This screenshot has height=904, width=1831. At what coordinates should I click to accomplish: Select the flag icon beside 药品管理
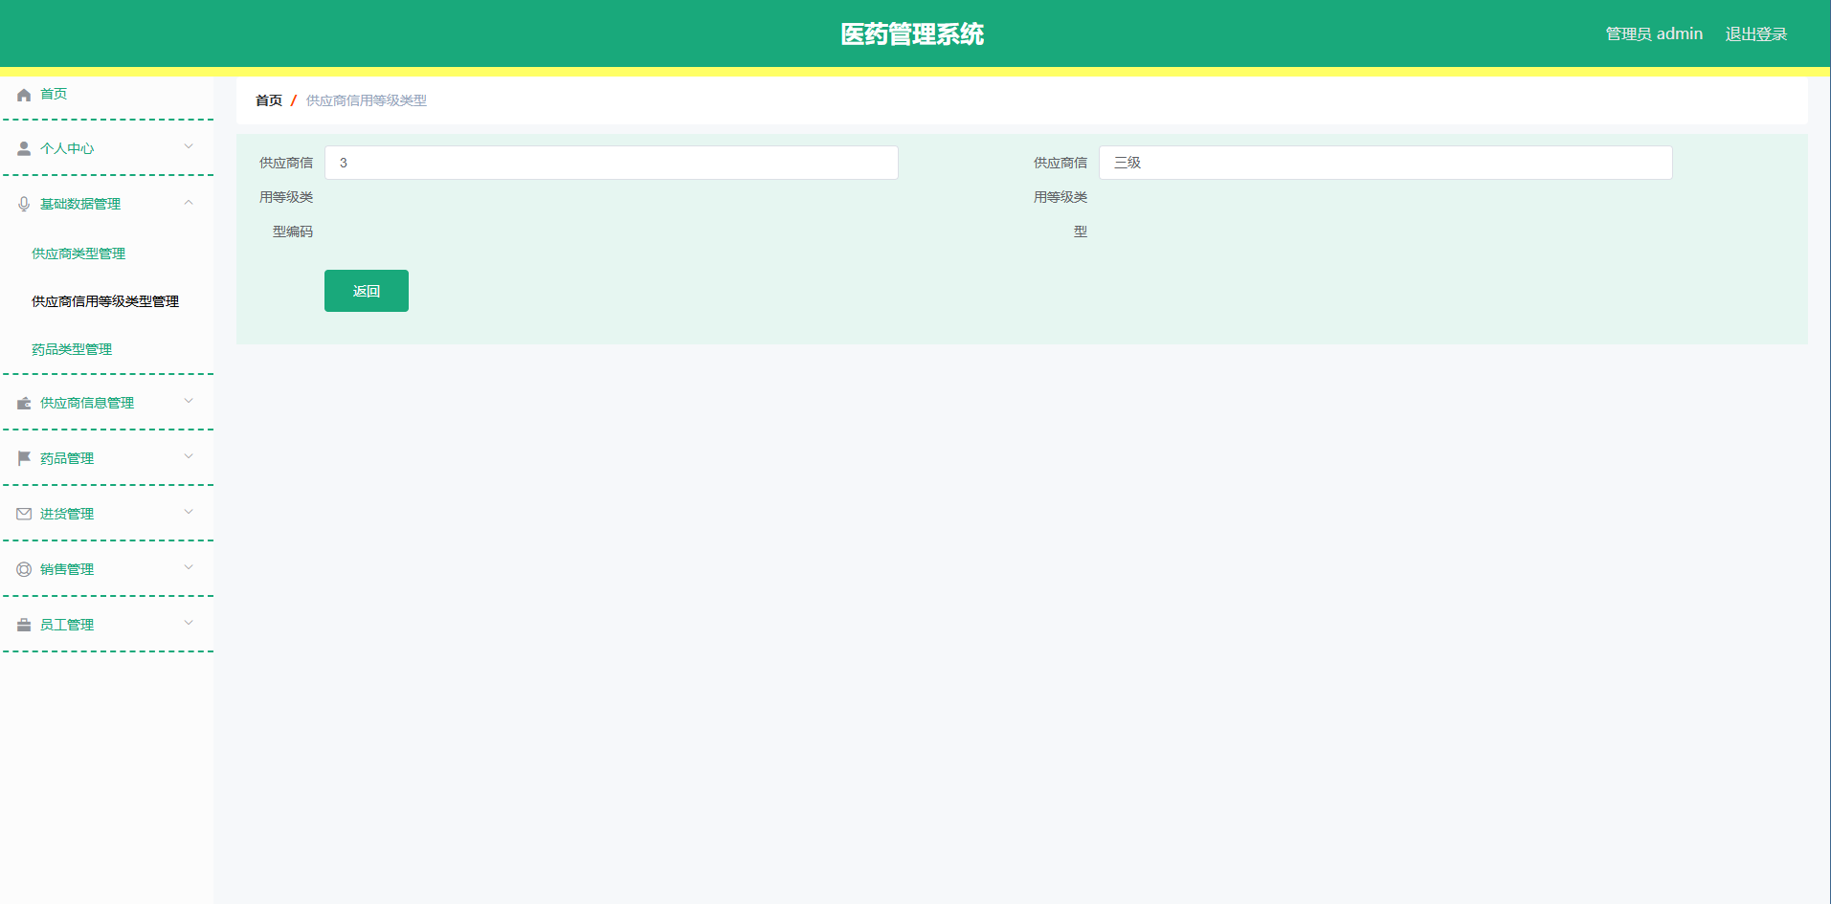pyautogui.click(x=23, y=457)
